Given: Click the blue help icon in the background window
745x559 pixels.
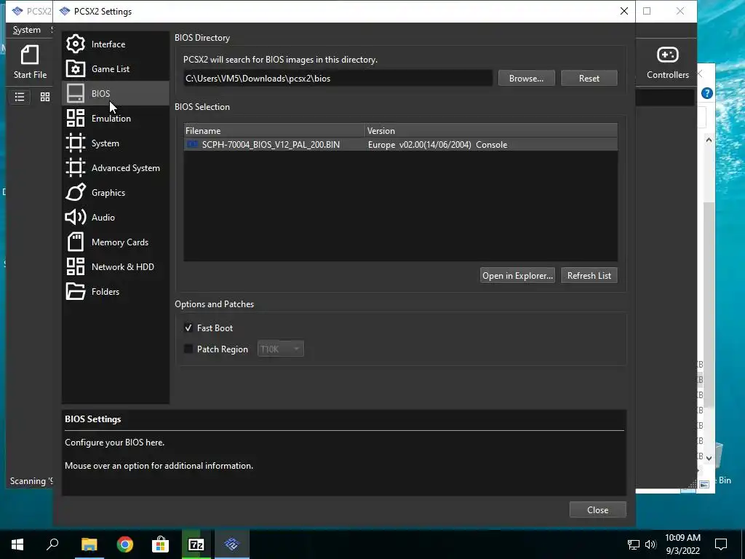Looking at the screenshot, I should tap(707, 93).
